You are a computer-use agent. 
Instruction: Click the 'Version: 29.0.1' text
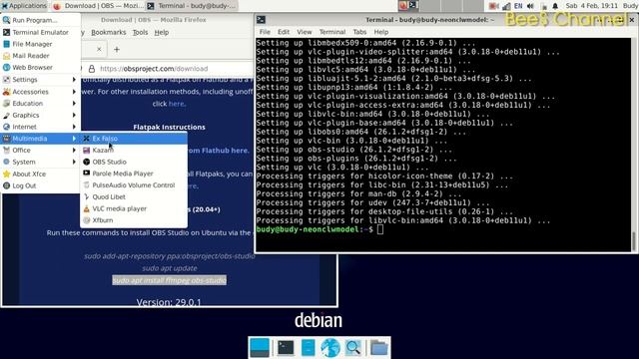pyautogui.click(x=169, y=302)
